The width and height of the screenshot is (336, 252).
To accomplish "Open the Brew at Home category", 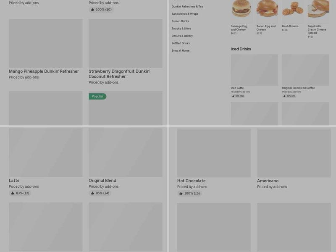I will pos(181,50).
